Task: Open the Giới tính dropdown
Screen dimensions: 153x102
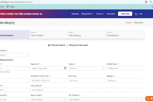Action: point(87,68)
